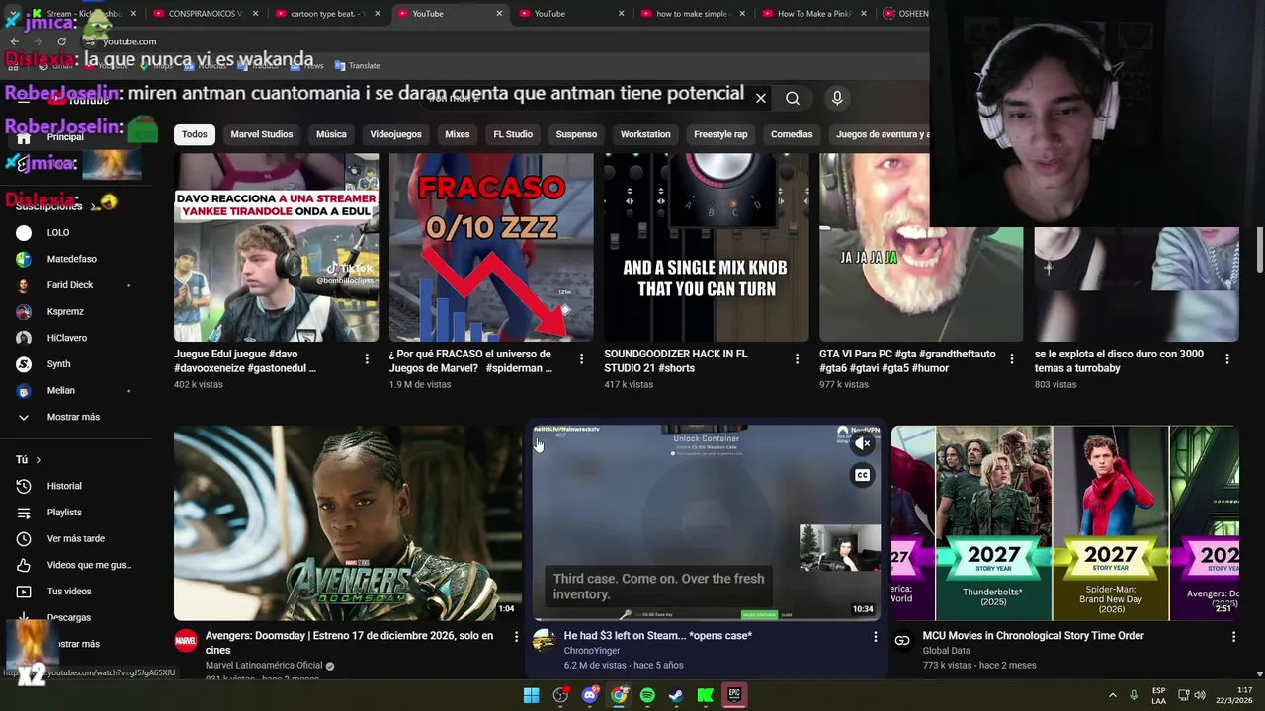Open Videos que me gustaron list
The width and height of the screenshot is (1265, 711).
pos(74,565)
